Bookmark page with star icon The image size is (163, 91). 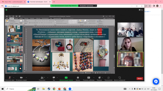coord(150,6)
